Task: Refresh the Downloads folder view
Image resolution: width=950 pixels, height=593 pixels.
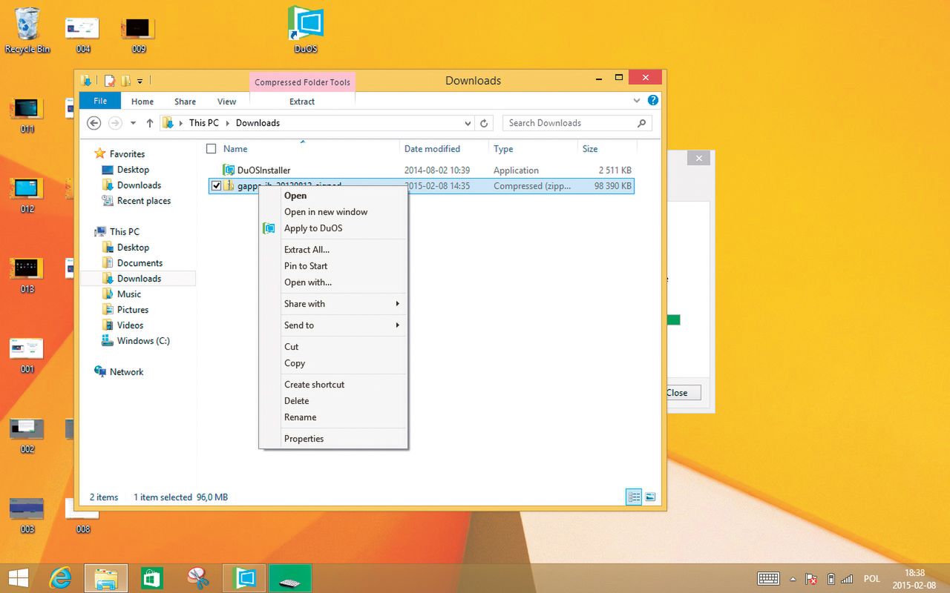Action: (485, 123)
